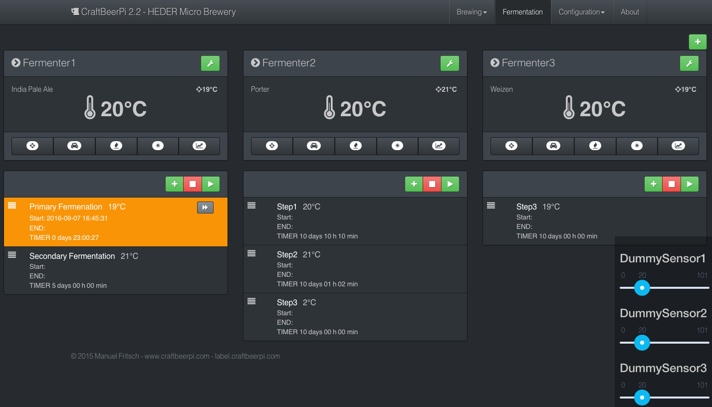Click the crosshair target temperature button on Fermenter3
This screenshot has height=407, width=712.
pyautogui.click(x=511, y=146)
